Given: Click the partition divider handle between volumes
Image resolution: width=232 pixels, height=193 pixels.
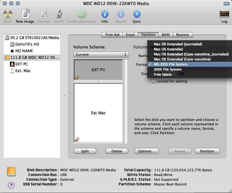Looking at the screenshot, I should pos(98,82).
